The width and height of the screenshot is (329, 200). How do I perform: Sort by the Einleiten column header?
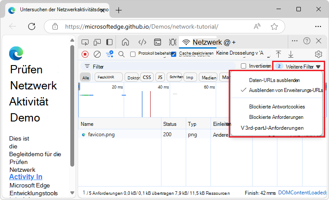[x=220, y=124]
